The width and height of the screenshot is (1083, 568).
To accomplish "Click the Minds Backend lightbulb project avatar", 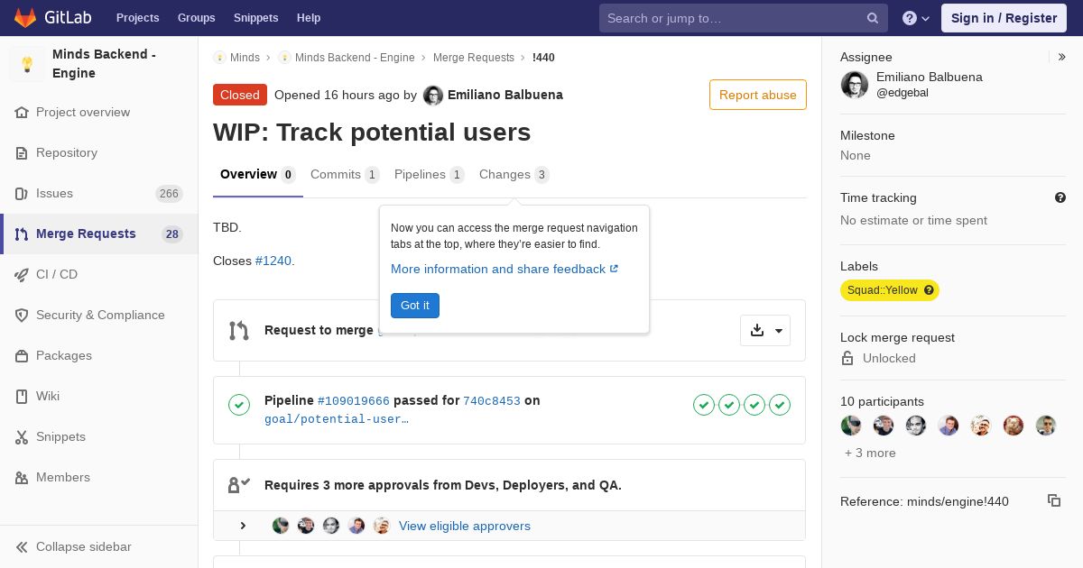I will [27, 64].
